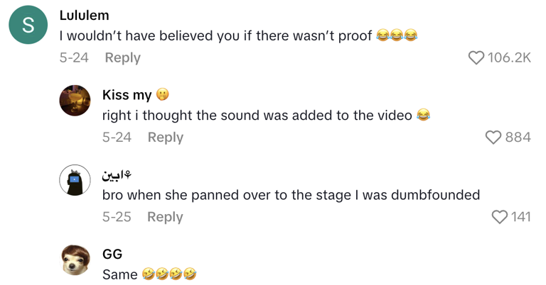
Task: Open the Arabic-script username above the dumbfounded comment
Action: coord(118,174)
